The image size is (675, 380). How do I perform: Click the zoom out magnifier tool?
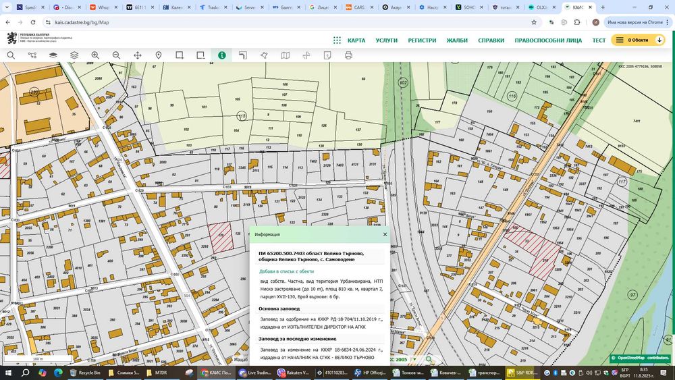click(116, 55)
